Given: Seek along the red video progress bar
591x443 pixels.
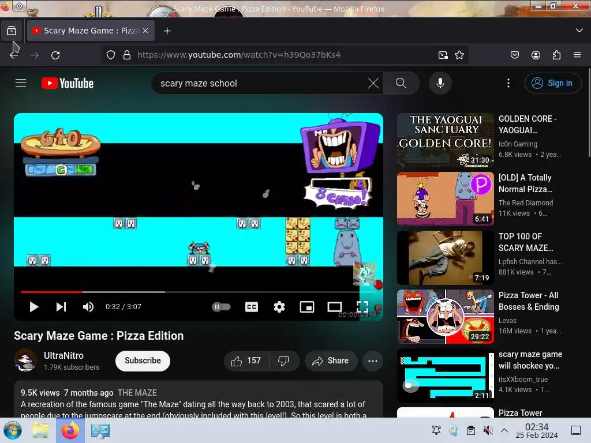Looking at the screenshot, I should pos(51,292).
